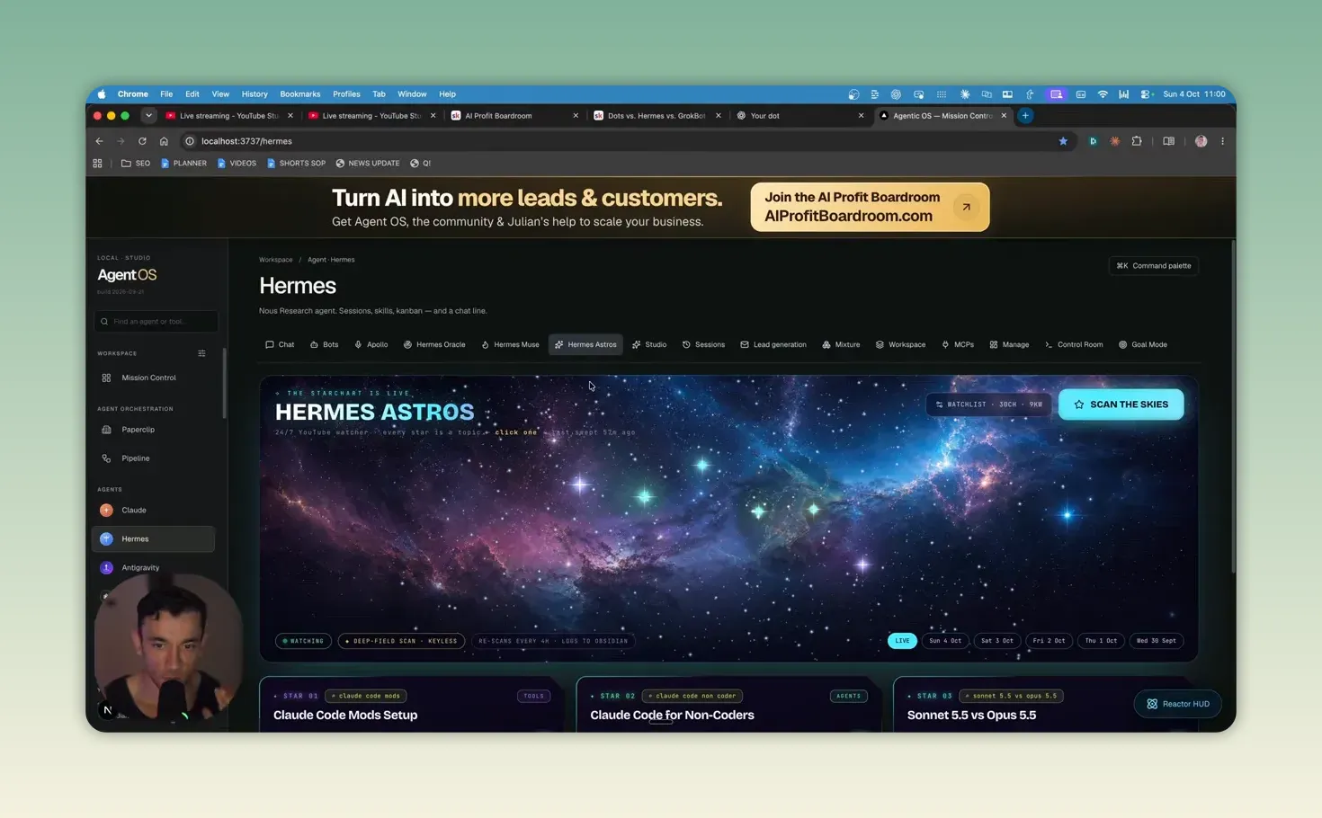Click the Scan the Skies button
Image resolution: width=1322 pixels, height=818 pixels.
tap(1121, 405)
